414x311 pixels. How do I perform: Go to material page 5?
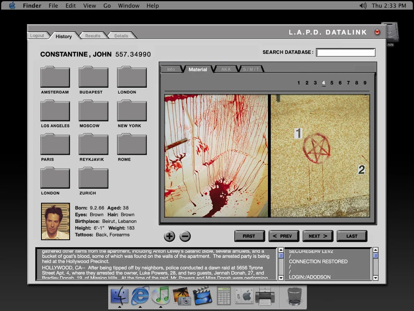[332, 82]
